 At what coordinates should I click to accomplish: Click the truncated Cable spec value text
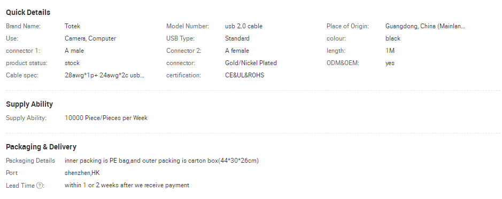(x=104, y=75)
